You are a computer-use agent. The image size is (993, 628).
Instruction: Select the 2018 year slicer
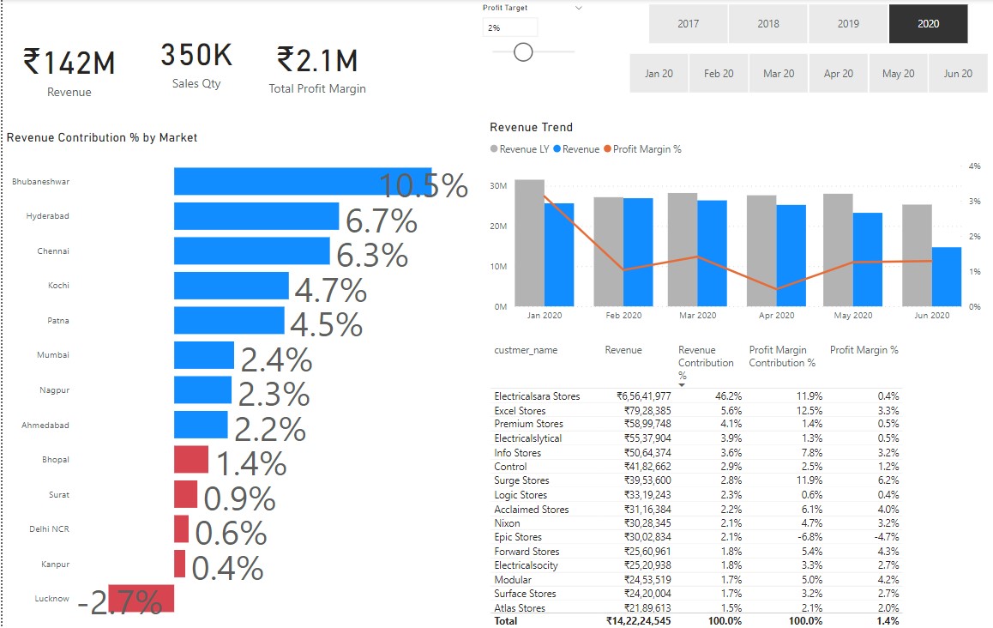(768, 24)
